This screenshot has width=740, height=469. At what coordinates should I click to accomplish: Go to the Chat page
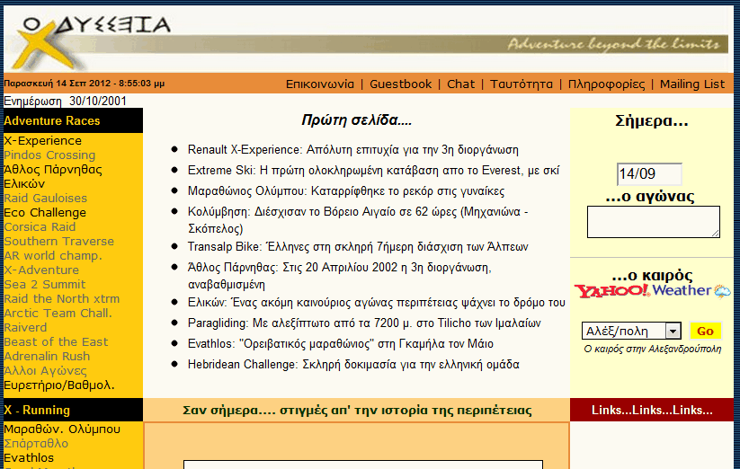(x=460, y=84)
